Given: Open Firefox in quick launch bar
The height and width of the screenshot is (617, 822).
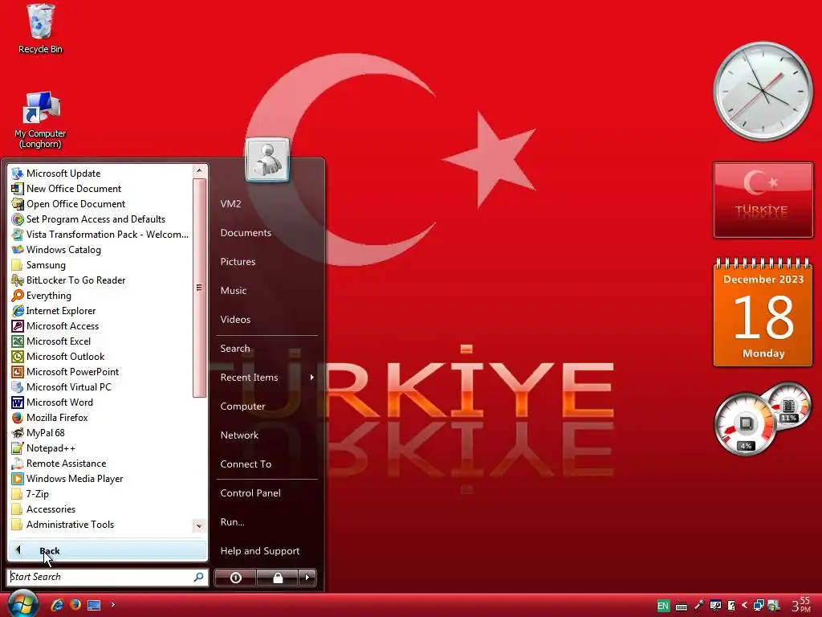Looking at the screenshot, I should (x=75, y=605).
